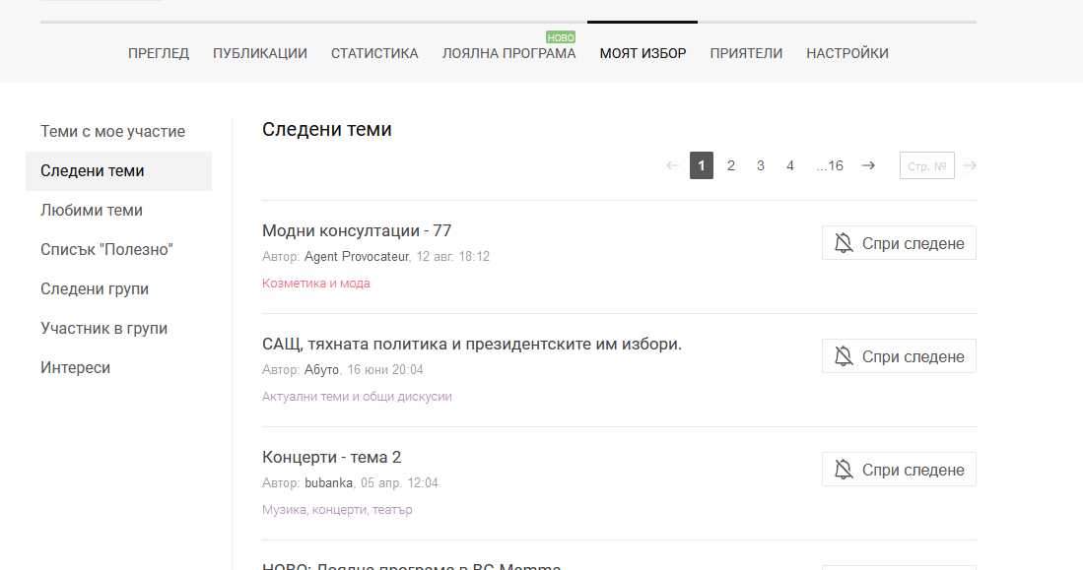
Task: Click the go-to-page arrow after page number field
Action: [x=970, y=165]
